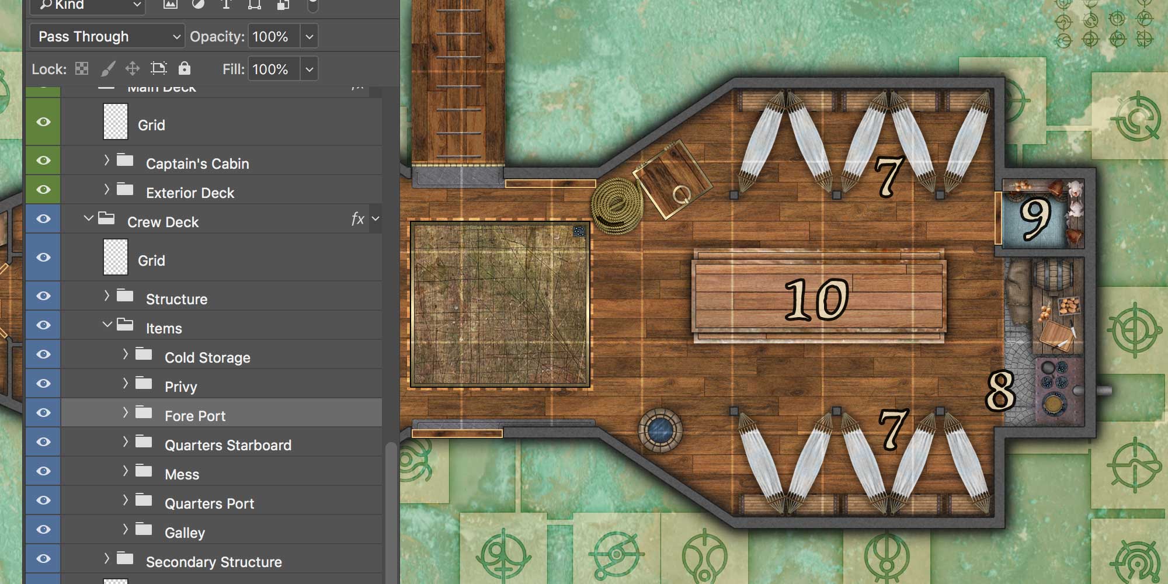Expand the Structure group
This screenshot has height=584, width=1168.
coord(106,295)
